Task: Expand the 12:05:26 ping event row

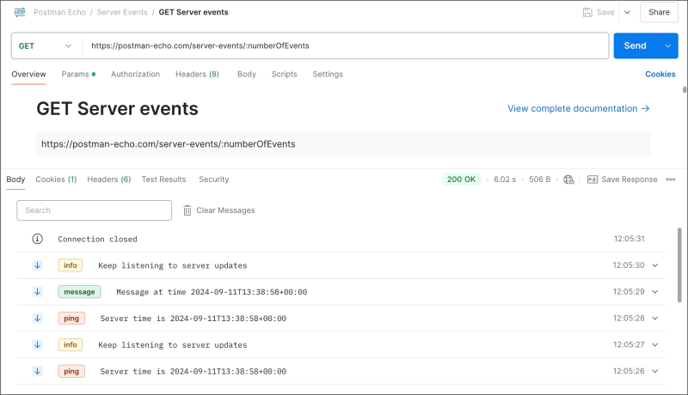Action: pyautogui.click(x=655, y=371)
